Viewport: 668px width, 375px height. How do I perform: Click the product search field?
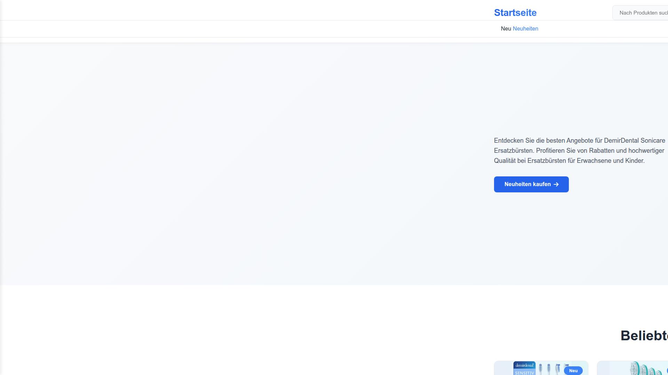(640, 13)
